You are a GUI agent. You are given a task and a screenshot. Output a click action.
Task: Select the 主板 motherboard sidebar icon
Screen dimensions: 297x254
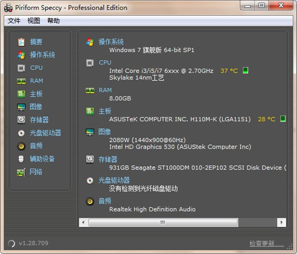tap(21, 94)
